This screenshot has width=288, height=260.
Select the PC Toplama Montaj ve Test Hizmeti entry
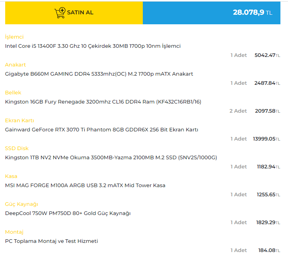pos(51,241)
